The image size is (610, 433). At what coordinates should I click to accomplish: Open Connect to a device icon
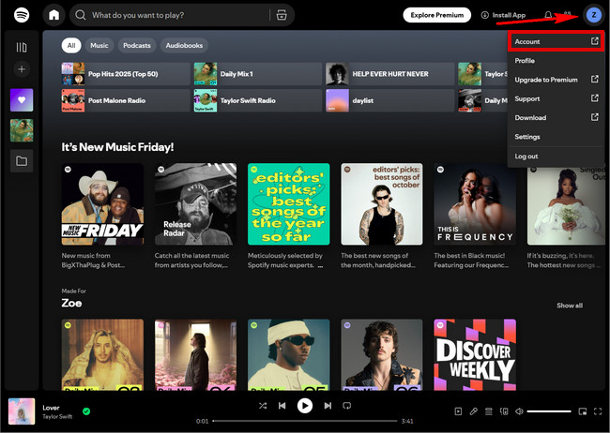coord(504,411)
